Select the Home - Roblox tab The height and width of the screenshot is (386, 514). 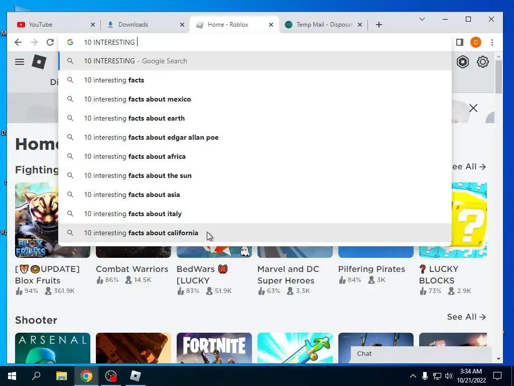pyautogui.click(x=234, y=25)
